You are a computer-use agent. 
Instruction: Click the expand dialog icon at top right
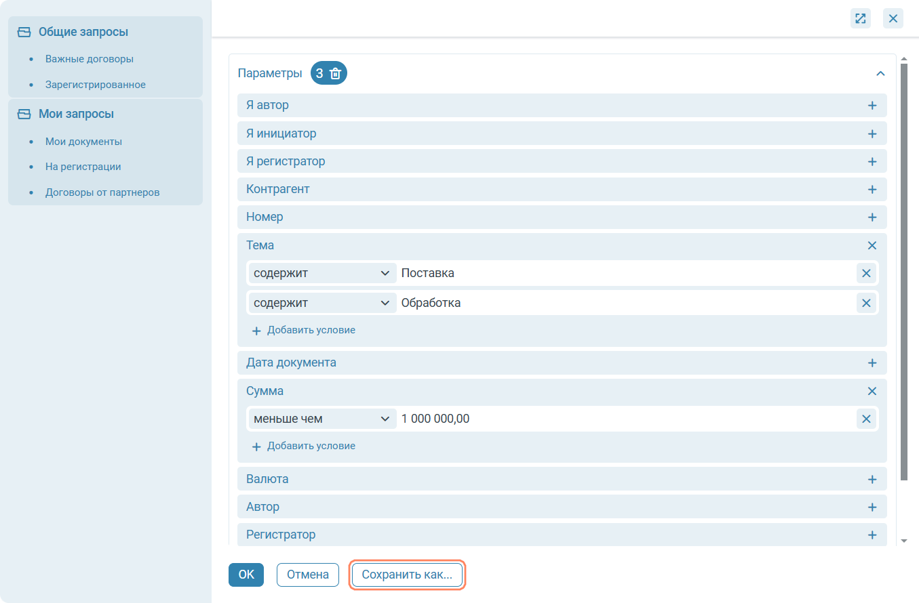tap(860, 18)
